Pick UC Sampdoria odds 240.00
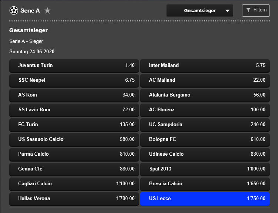Viewport: 278px width, 213px height. 205,125
